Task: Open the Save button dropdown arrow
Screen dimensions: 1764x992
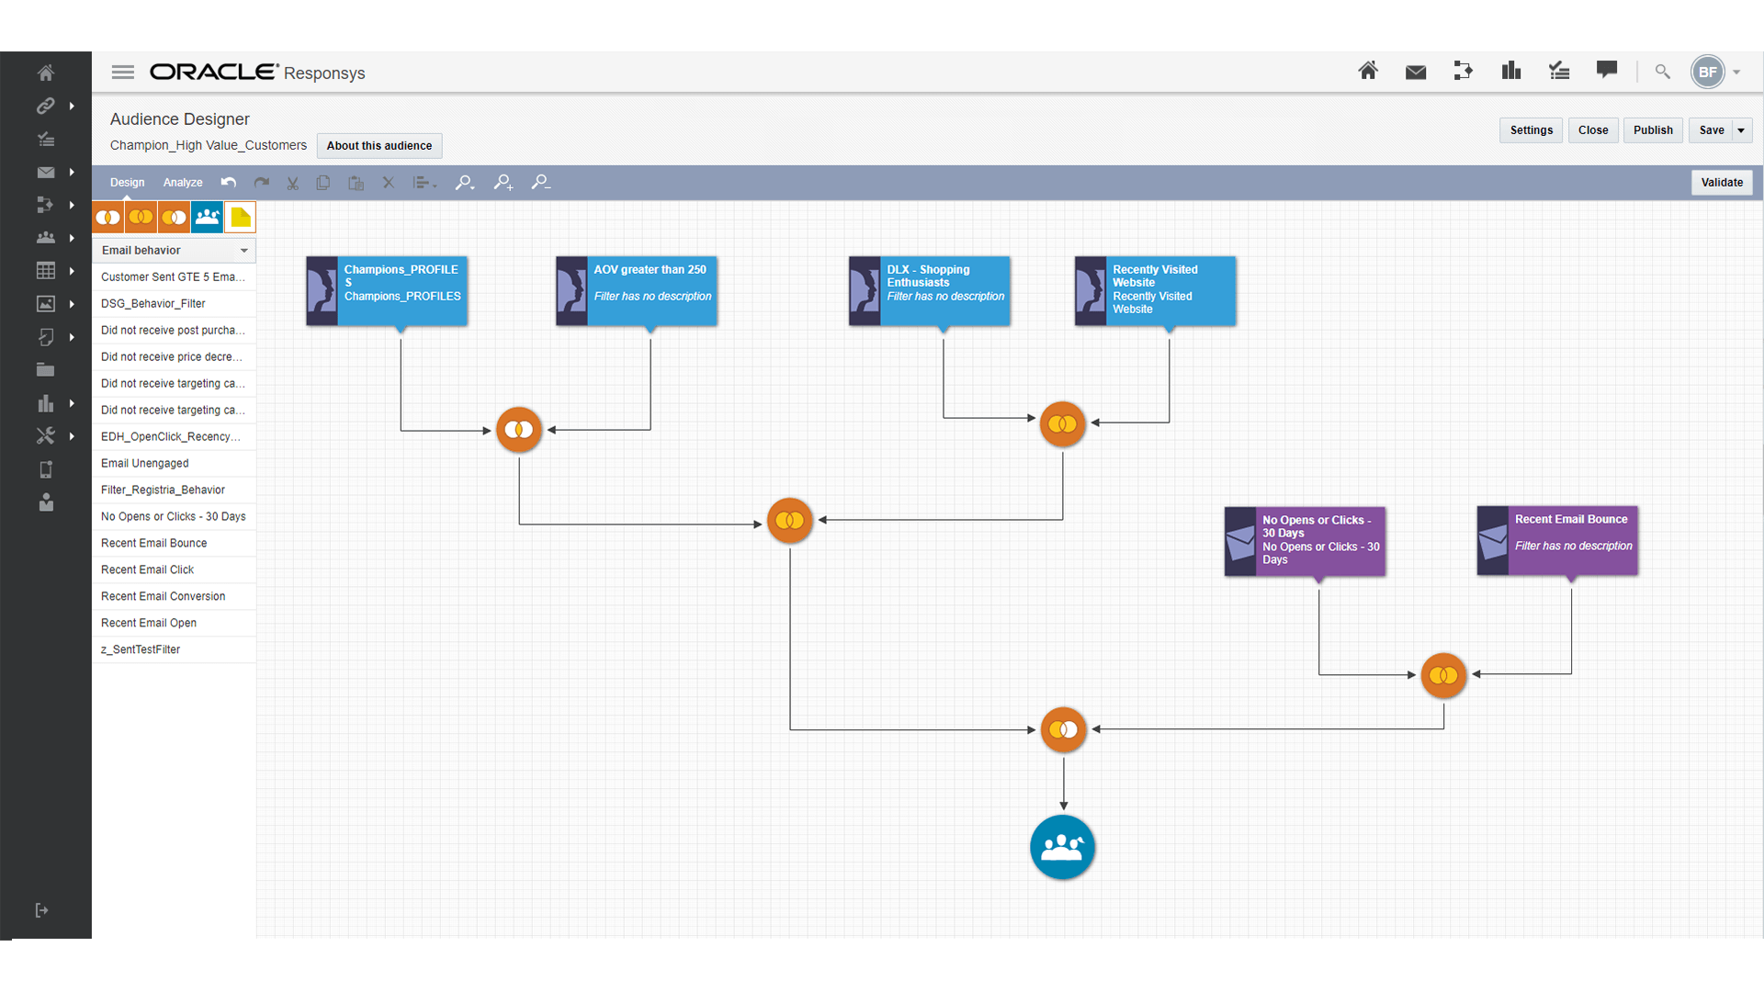Action: pyautogui.click(x=1740, y=130)
